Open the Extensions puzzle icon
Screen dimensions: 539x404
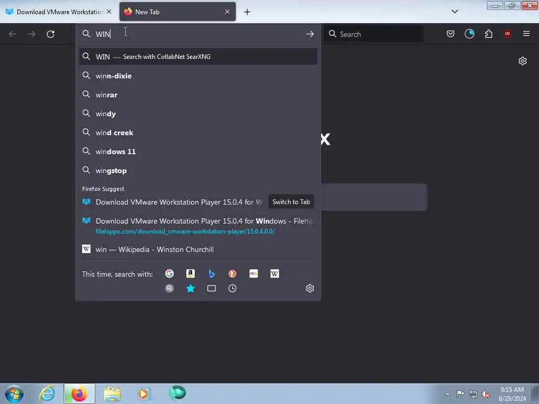point(488,34)
